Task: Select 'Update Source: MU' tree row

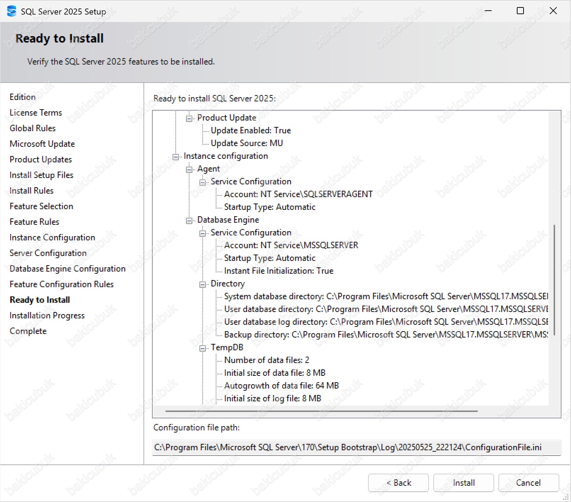Action: click(x=247, y=143)
